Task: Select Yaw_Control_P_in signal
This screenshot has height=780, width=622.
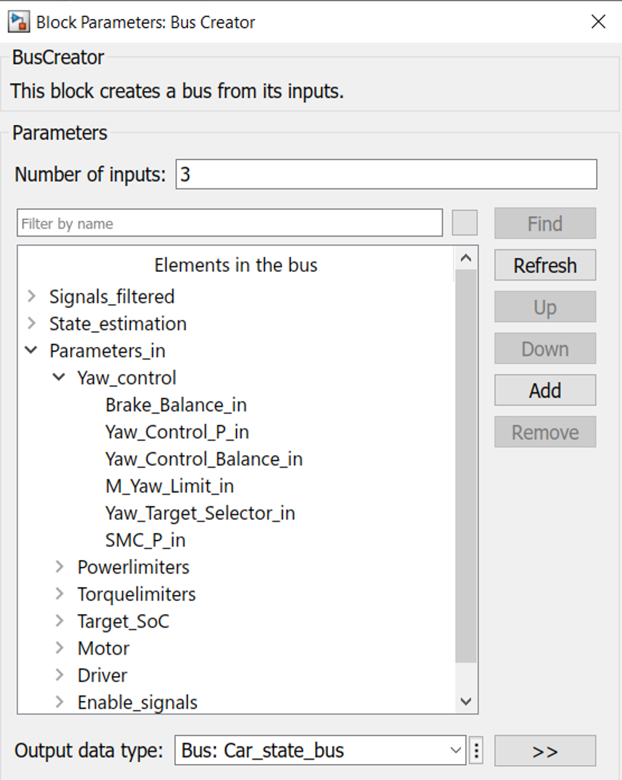Action: pyautogui.click(x=177, y=432)
